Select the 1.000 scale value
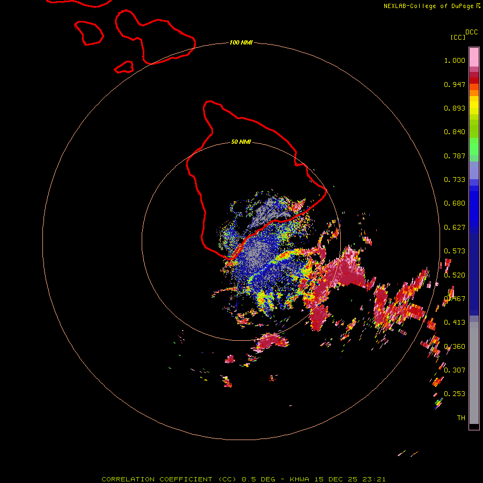Image resolution: width=483 pixels, height=483 pixels. click(455, 60)
